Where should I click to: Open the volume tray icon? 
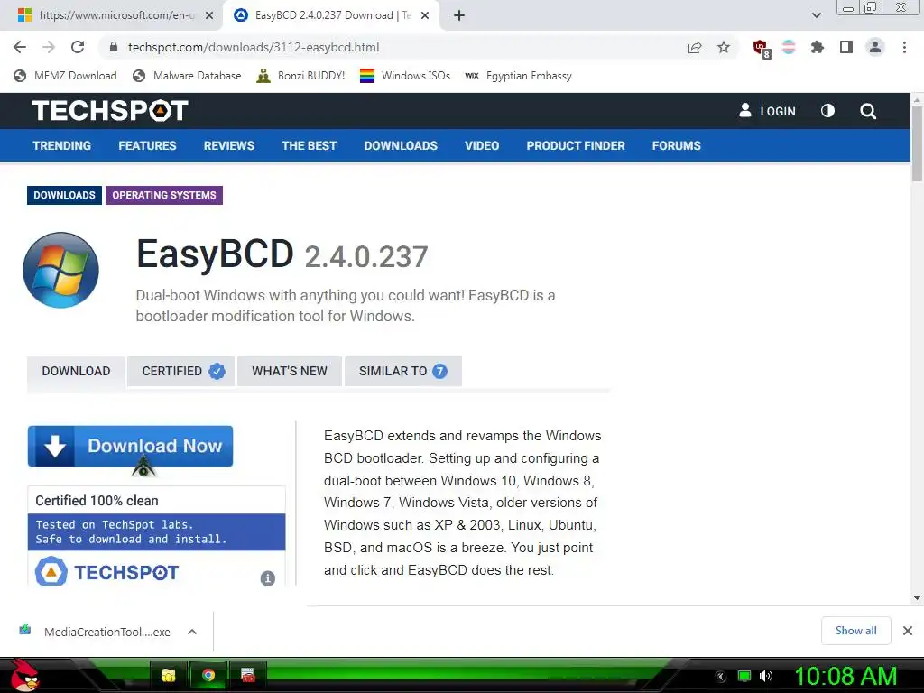[x=766, y=676]
